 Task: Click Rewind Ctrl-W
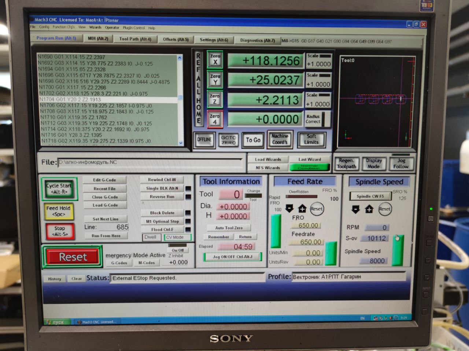[x=162, y=180]
